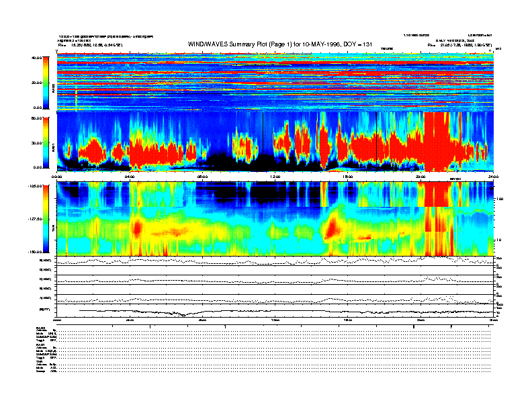Click the -105.00 label on the TNR color scale
532x411 pixels.
35,186
